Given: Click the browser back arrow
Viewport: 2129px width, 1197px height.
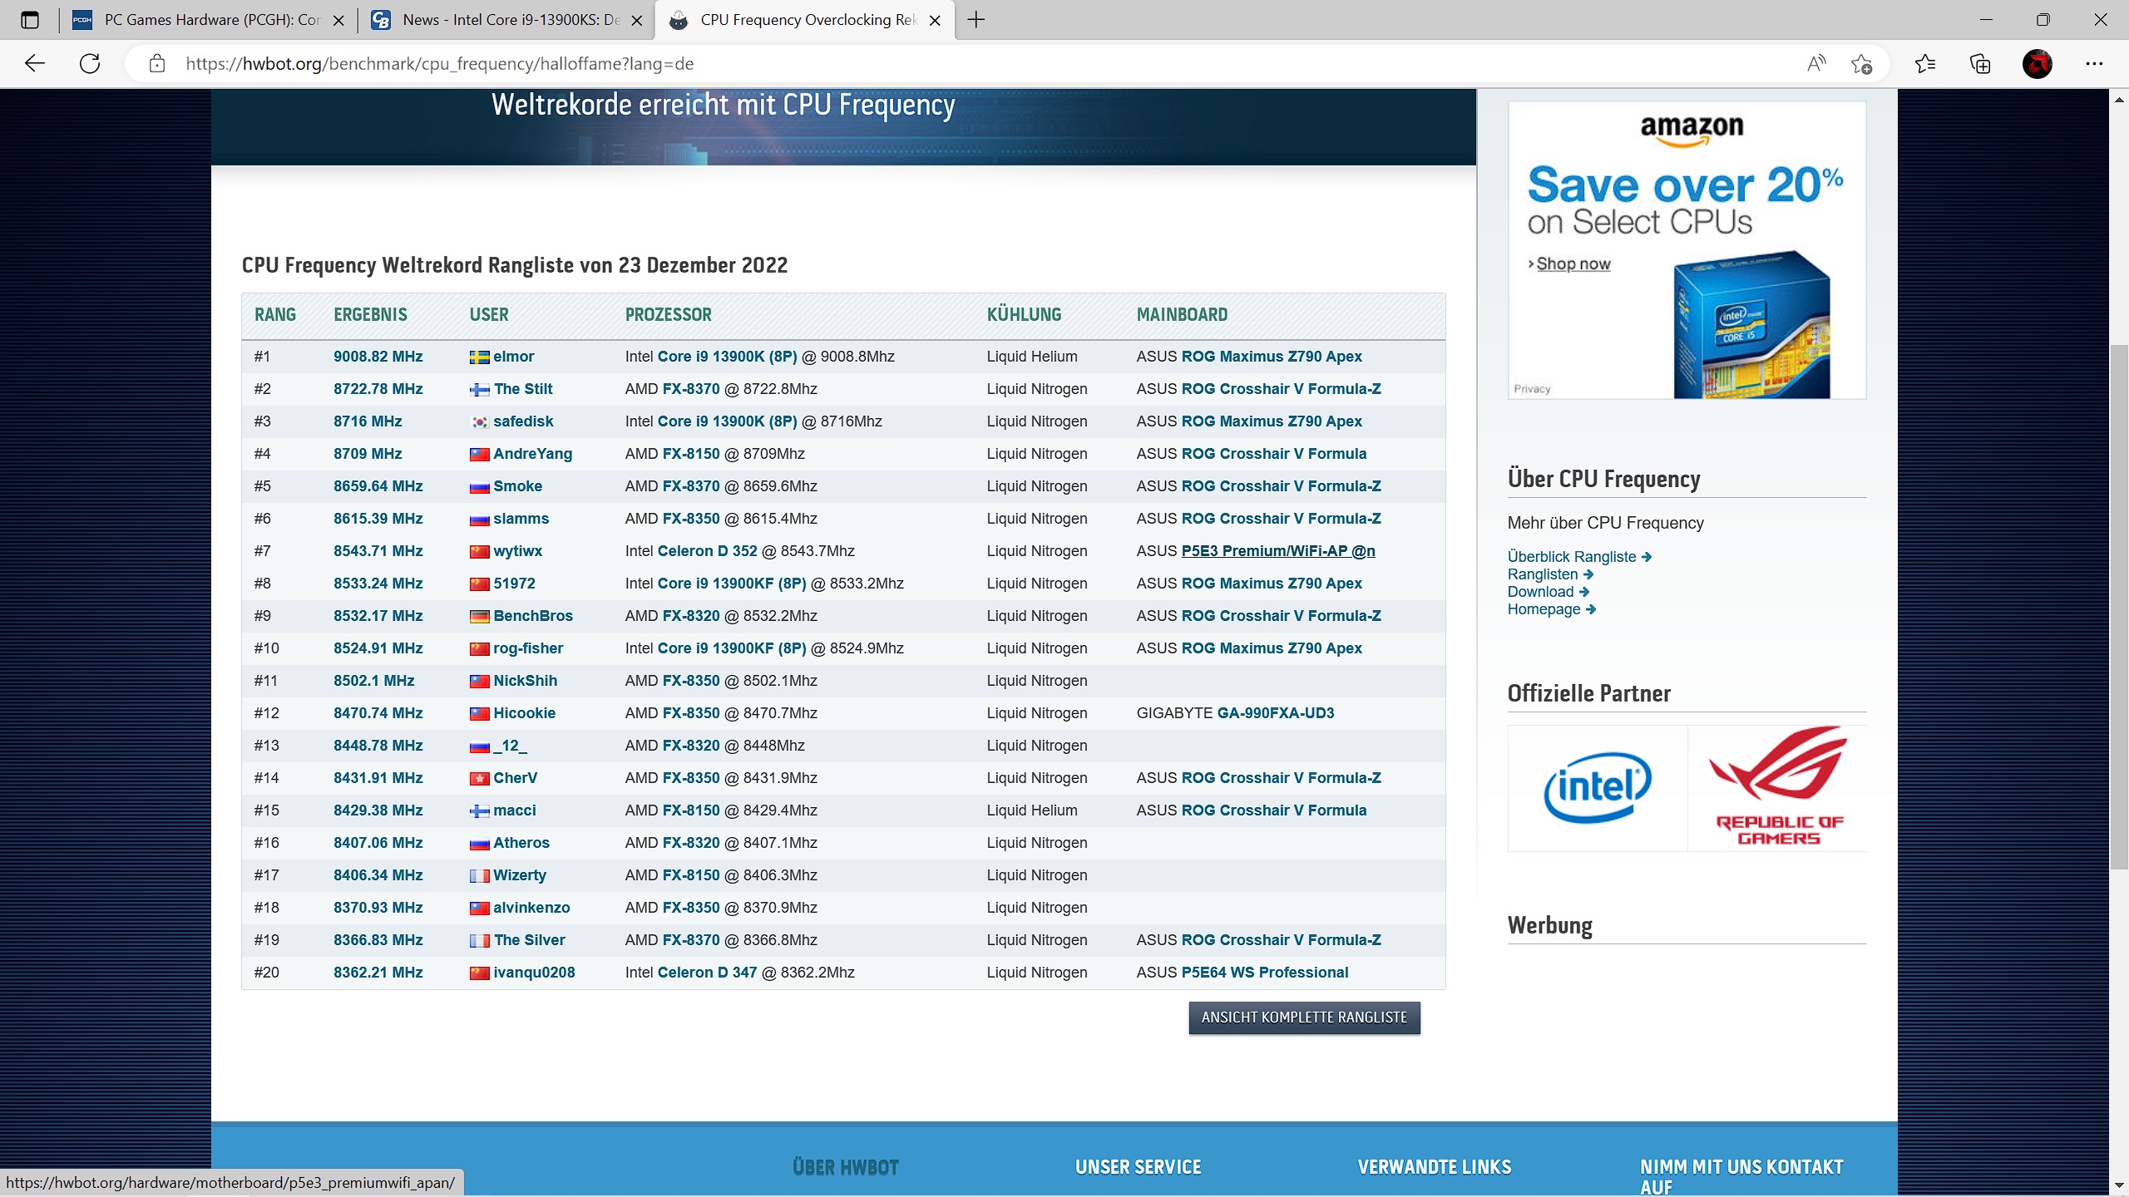Looking at the screenshot, I should (x=35, y=63).
